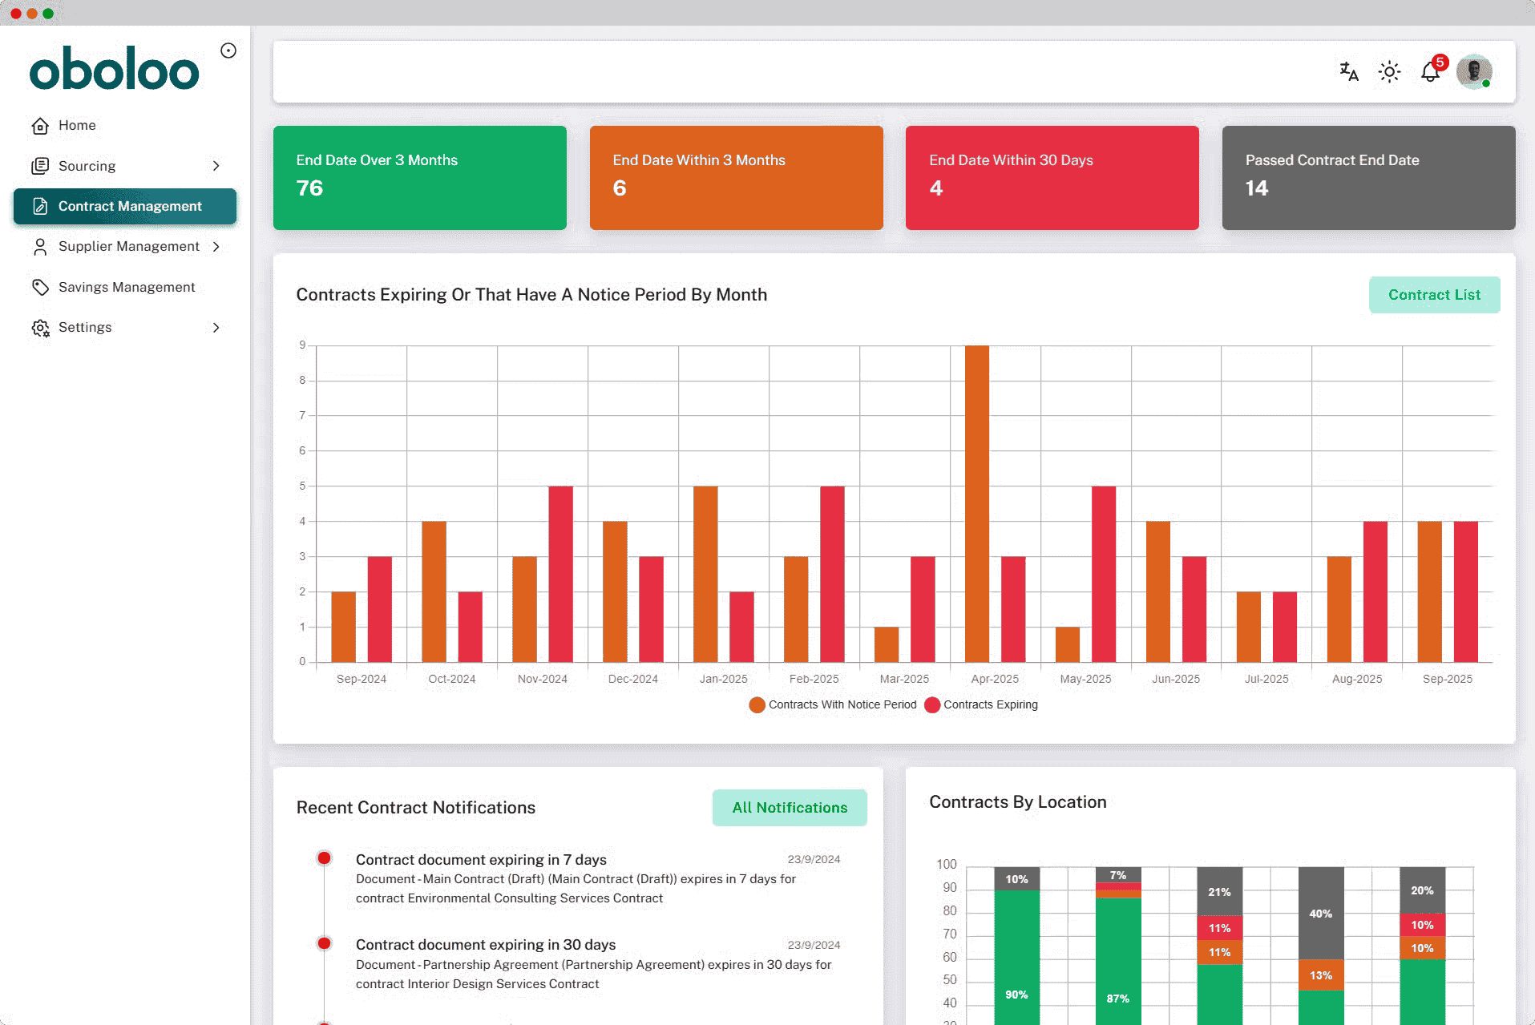This screenshot has width=1535, height=1025.
Task: Toggle light theme with sun icon
Action: click(x=1389, y=72)
